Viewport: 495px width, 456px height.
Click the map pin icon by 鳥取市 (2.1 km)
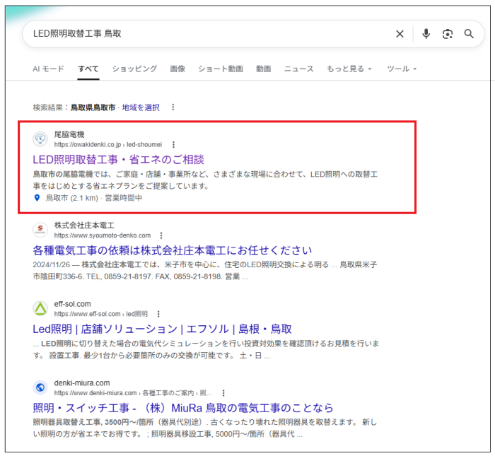click(x=37, y=198)
